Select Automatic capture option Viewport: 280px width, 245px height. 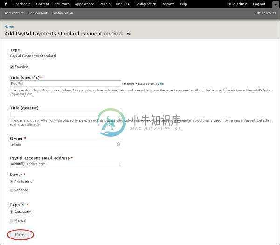pyautogui.click(x=12, y=212)
